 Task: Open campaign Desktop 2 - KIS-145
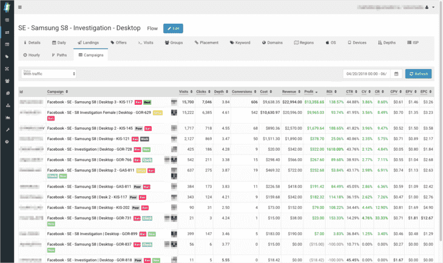pos(90,128)
